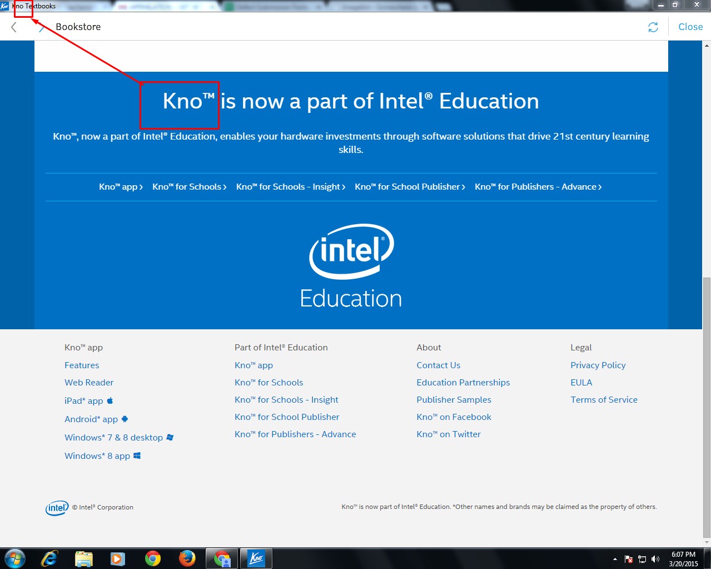Open the Web Reader link

coord(89,383)
